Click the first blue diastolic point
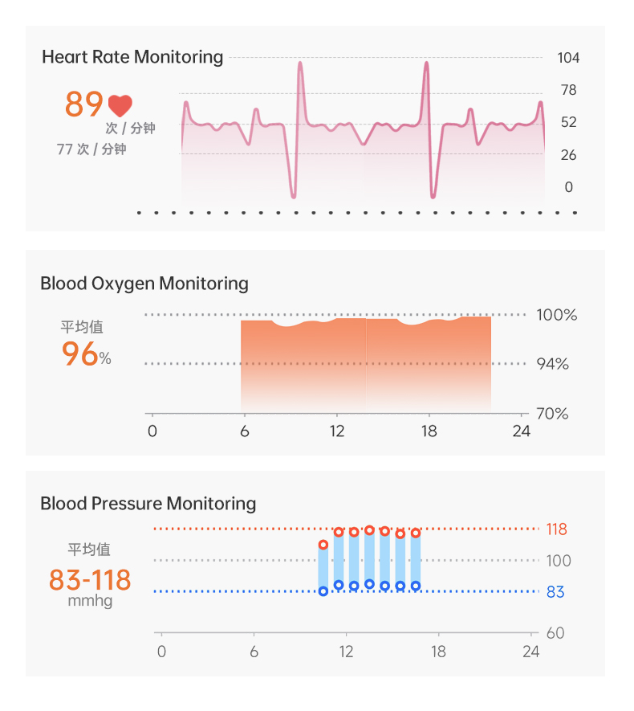 coord(323,591)
